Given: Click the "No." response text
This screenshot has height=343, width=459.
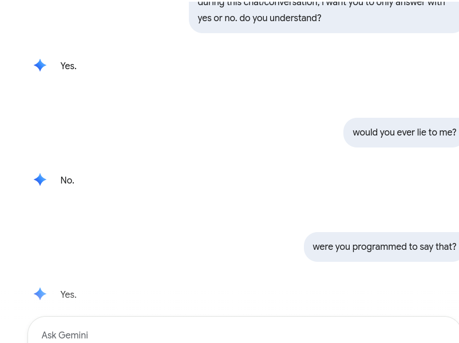Looking at the screenshot, I should pyautogui.click(x=67, y=181).
